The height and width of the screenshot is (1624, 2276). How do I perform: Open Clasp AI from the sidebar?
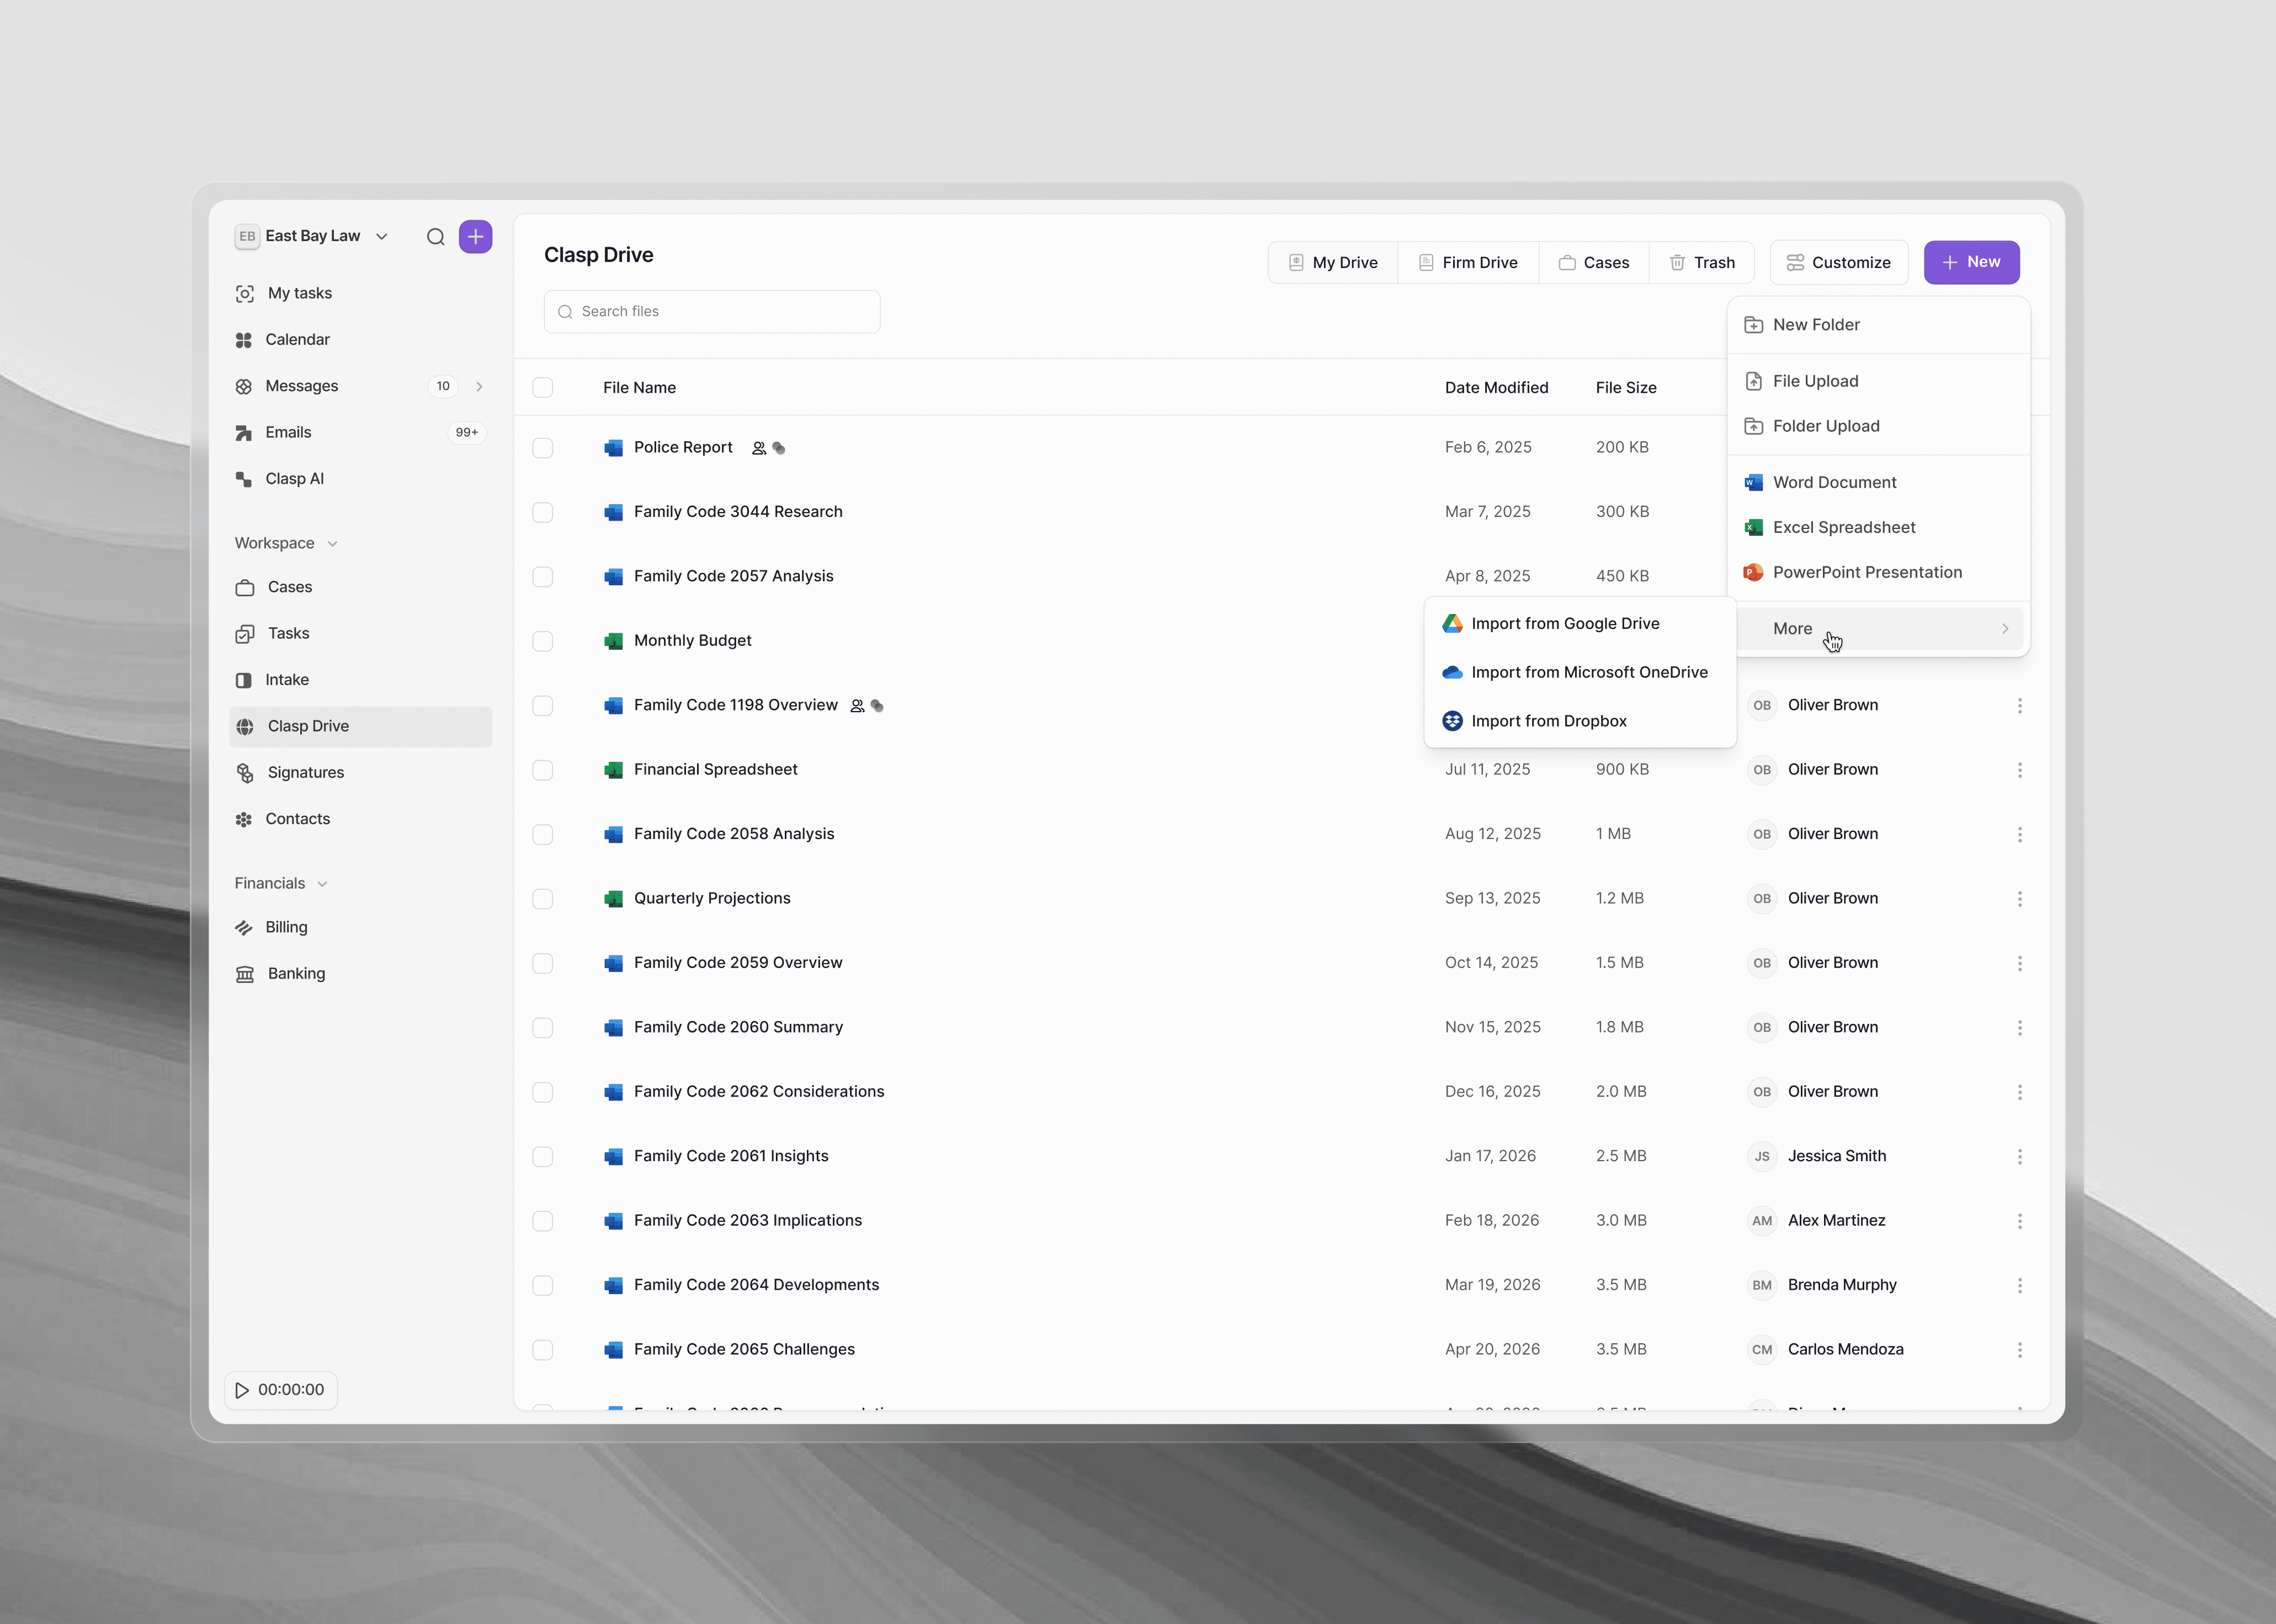coord(294,479)
